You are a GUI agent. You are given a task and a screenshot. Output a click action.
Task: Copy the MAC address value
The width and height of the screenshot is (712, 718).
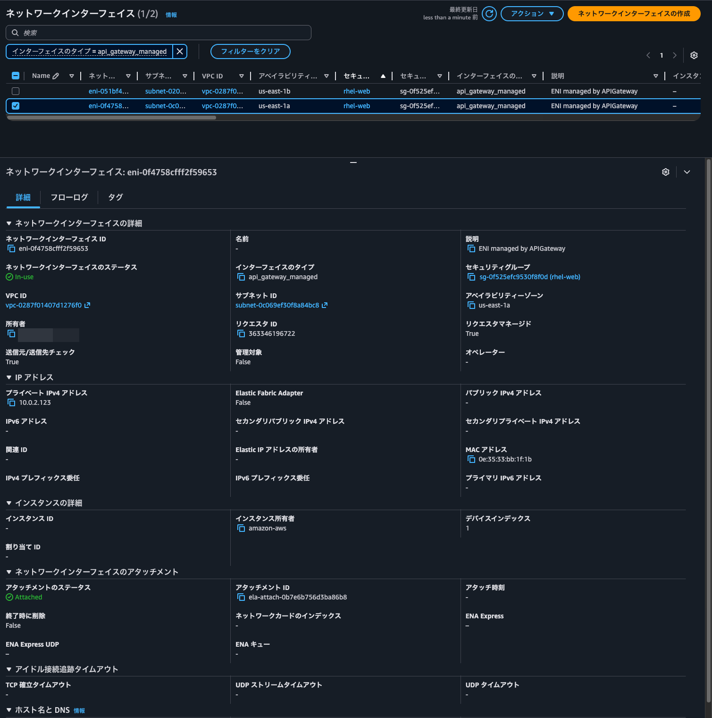pyautogui.click(x=471, y=460)
